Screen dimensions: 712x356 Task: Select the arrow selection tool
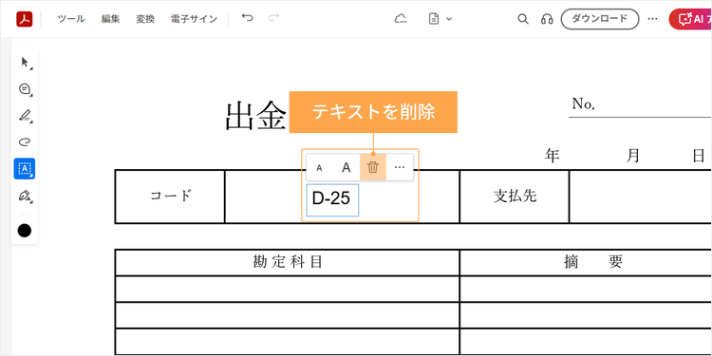coord(25,63)
